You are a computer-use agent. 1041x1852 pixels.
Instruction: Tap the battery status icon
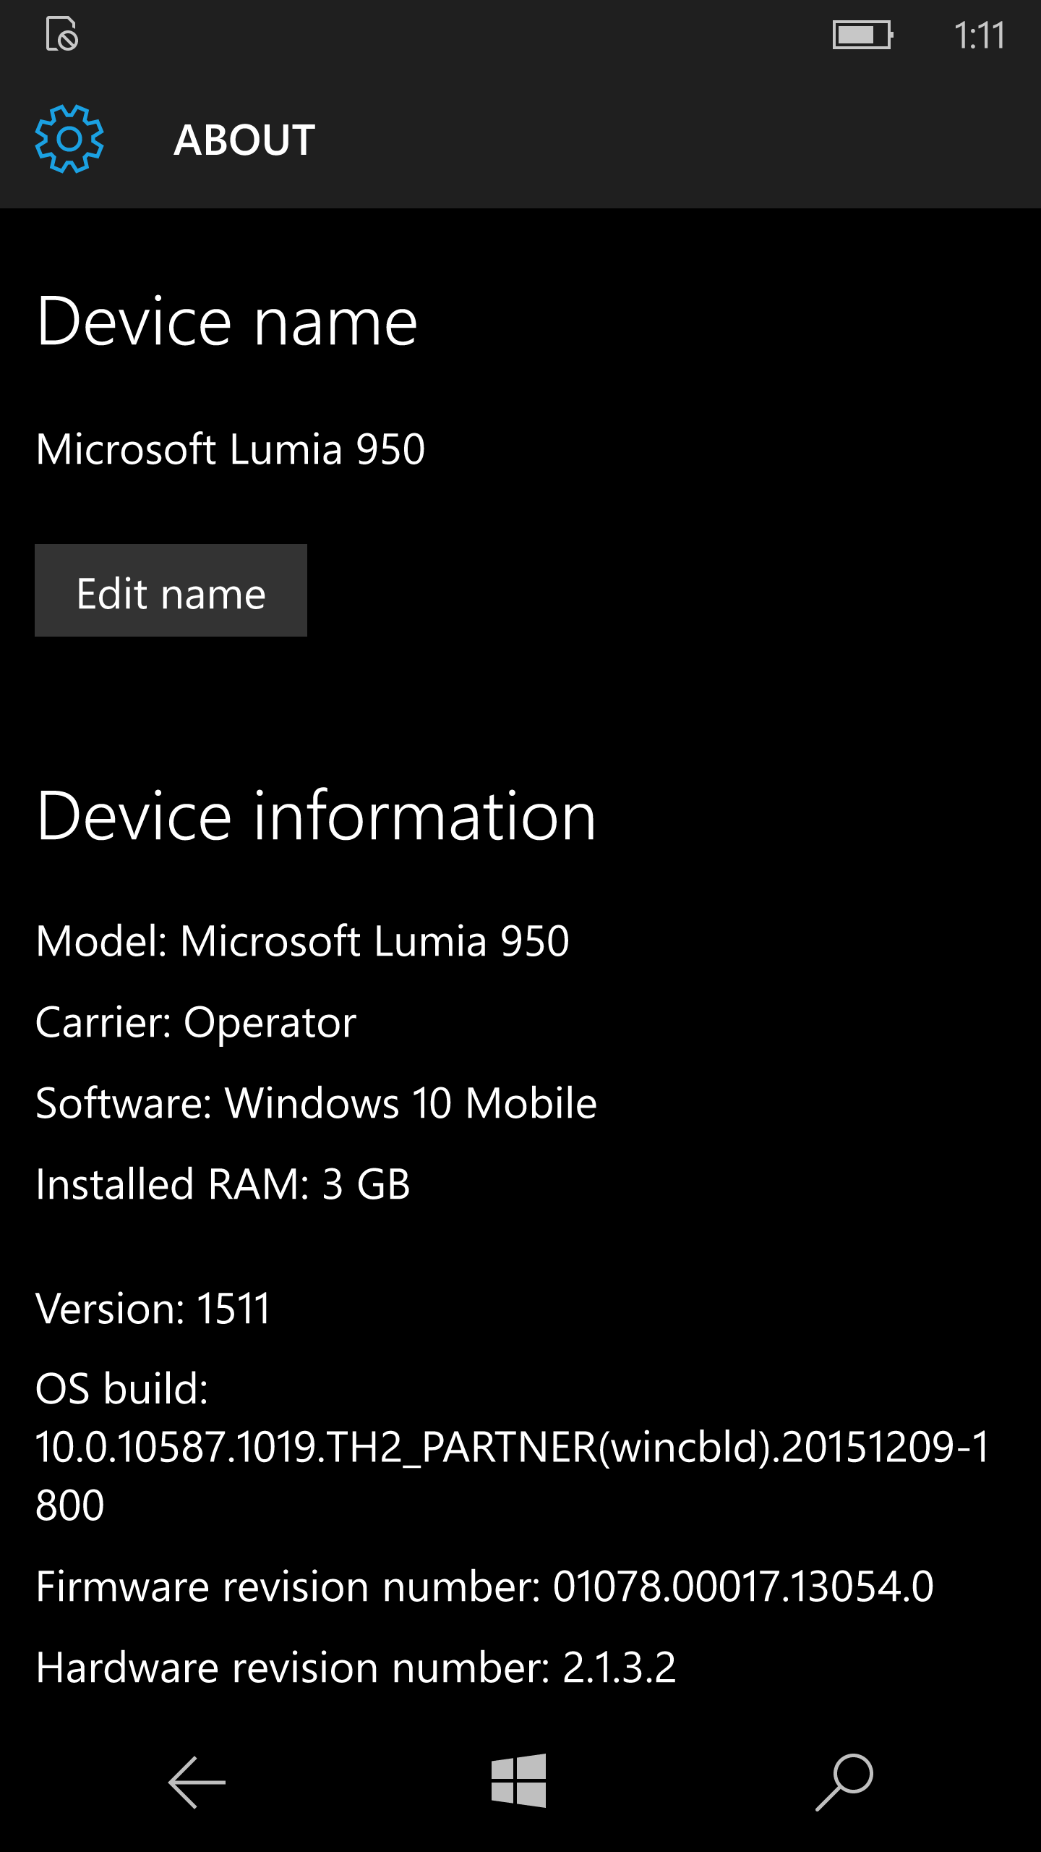862,35
